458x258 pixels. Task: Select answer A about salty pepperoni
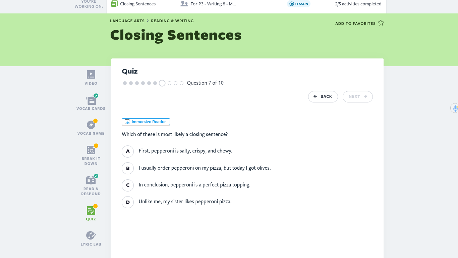128,152
